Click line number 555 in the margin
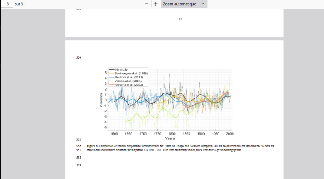The height and width of the screenshot is (179, 324). [79, 139]
